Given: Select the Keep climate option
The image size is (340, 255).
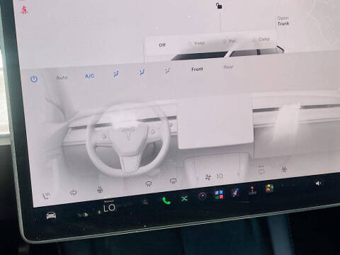Looking at the screenshot, I should (200, 43).
